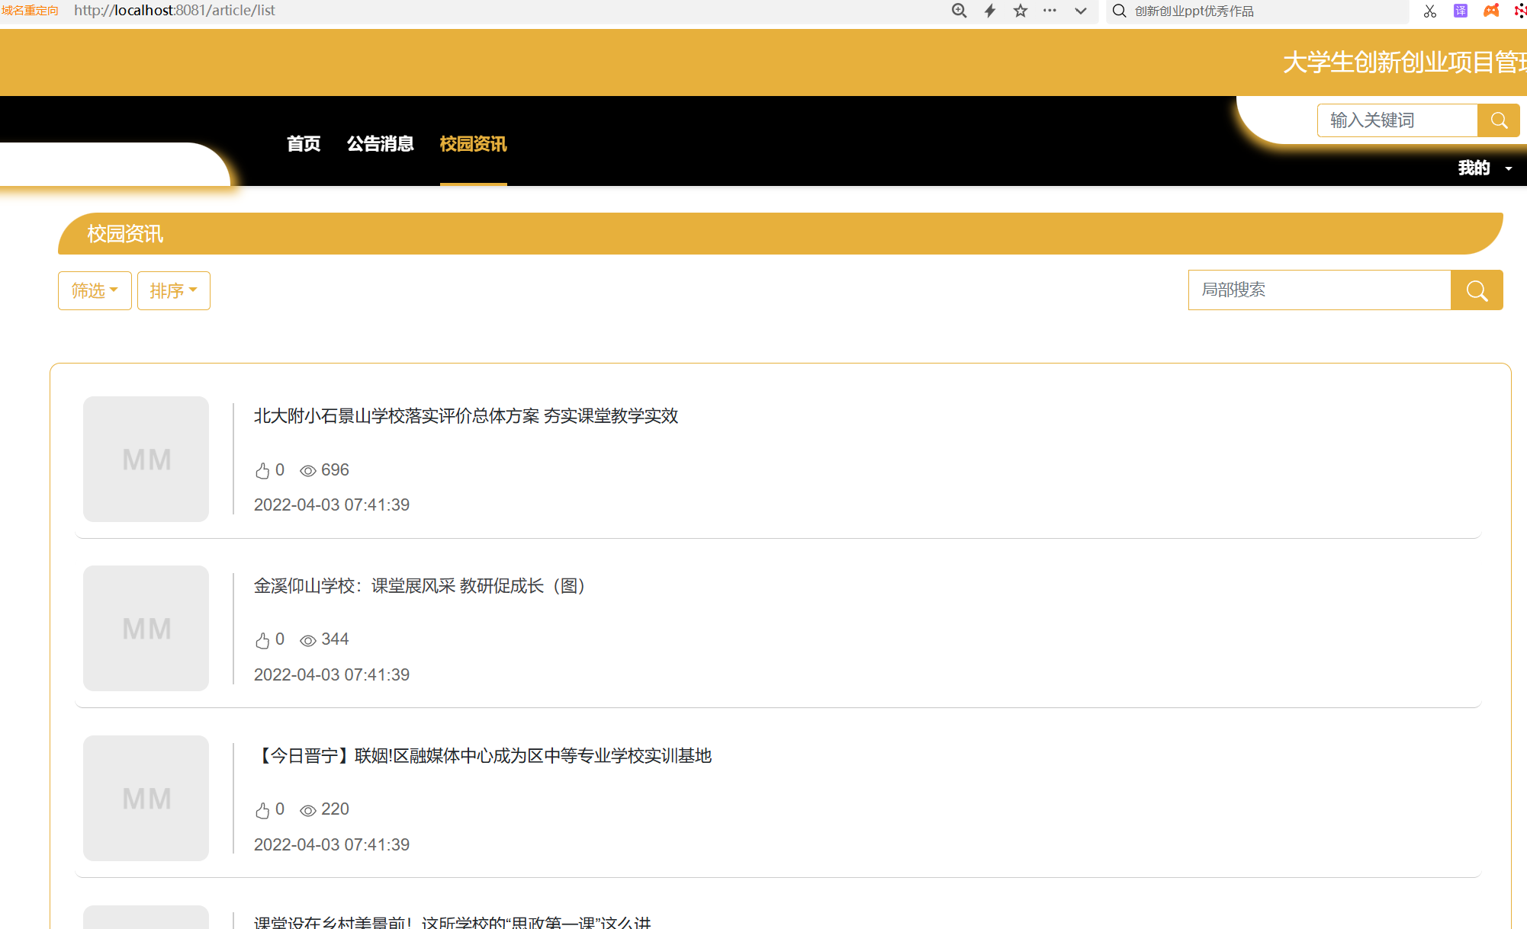Click the eye view icon beside 696
1527x929 pixels.
coord(308,471)
